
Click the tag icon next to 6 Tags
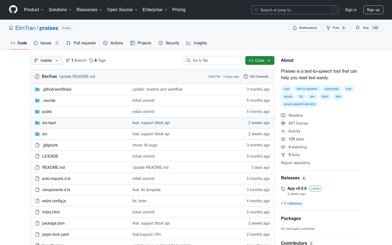[91, 60]
